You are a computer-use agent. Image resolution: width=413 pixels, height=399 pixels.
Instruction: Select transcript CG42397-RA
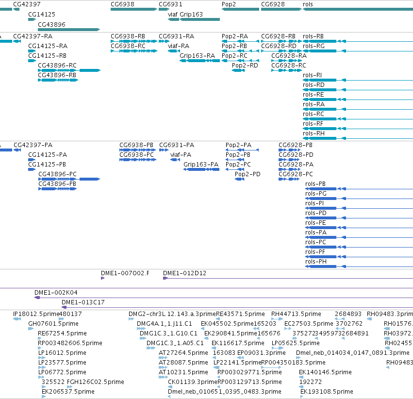pos(17,41)
